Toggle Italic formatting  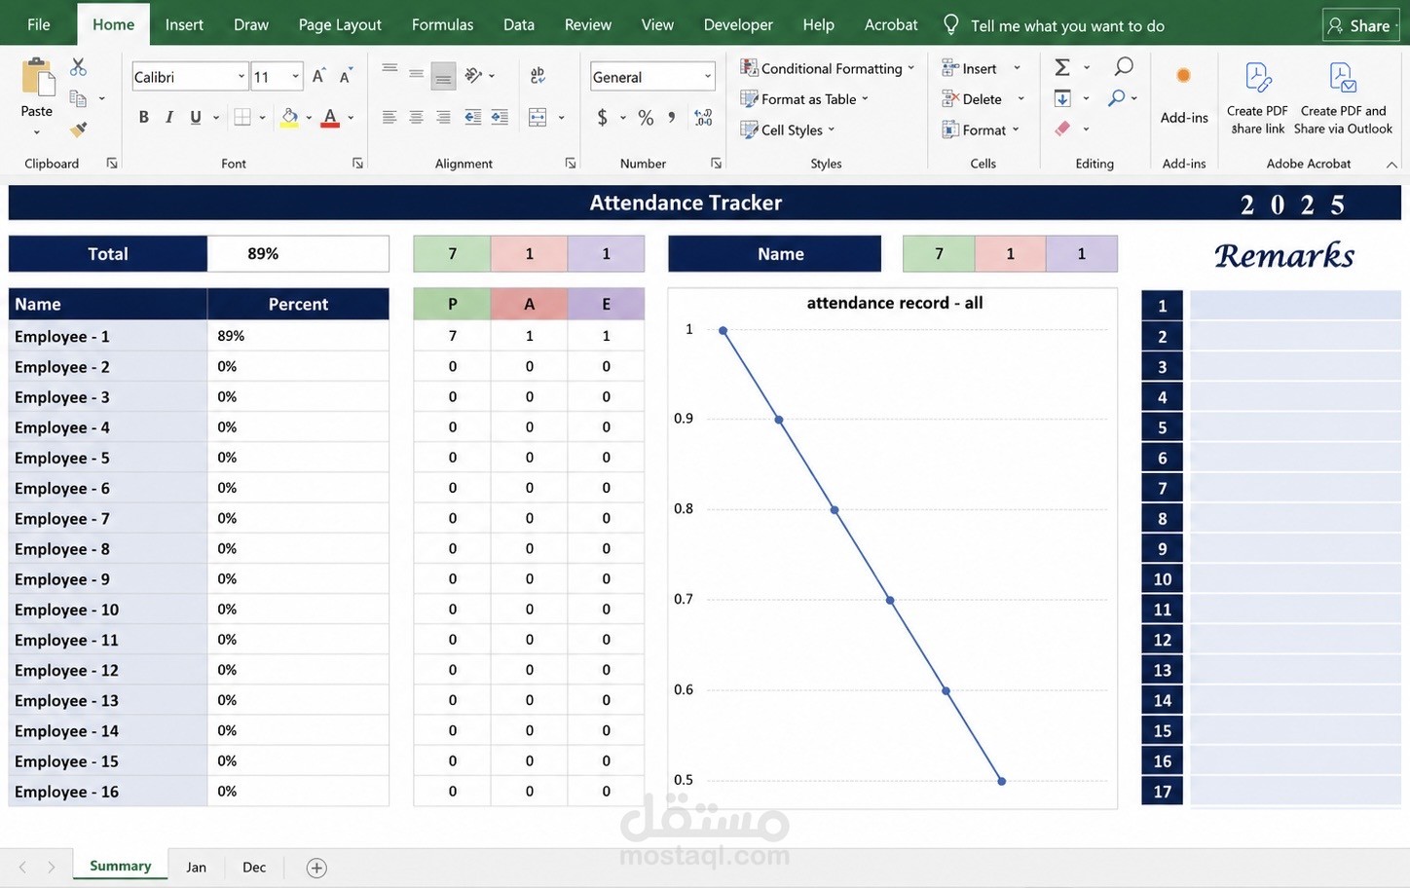click(169, 118)
